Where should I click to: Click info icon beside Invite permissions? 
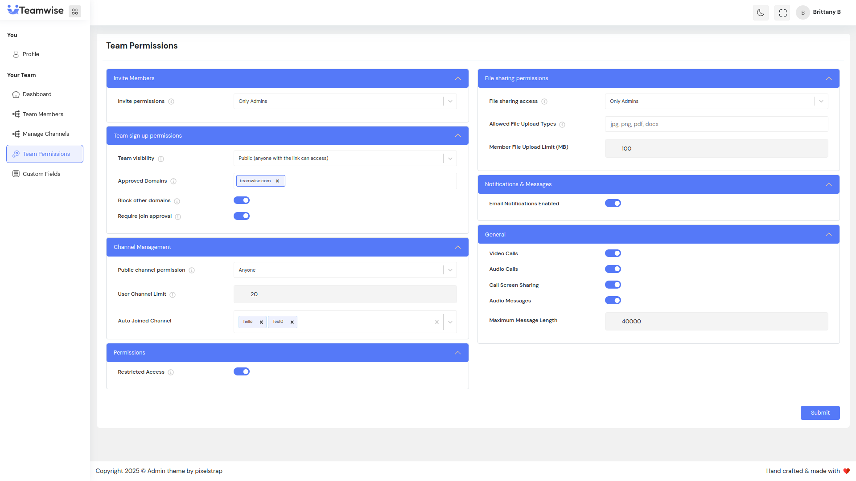171,102
